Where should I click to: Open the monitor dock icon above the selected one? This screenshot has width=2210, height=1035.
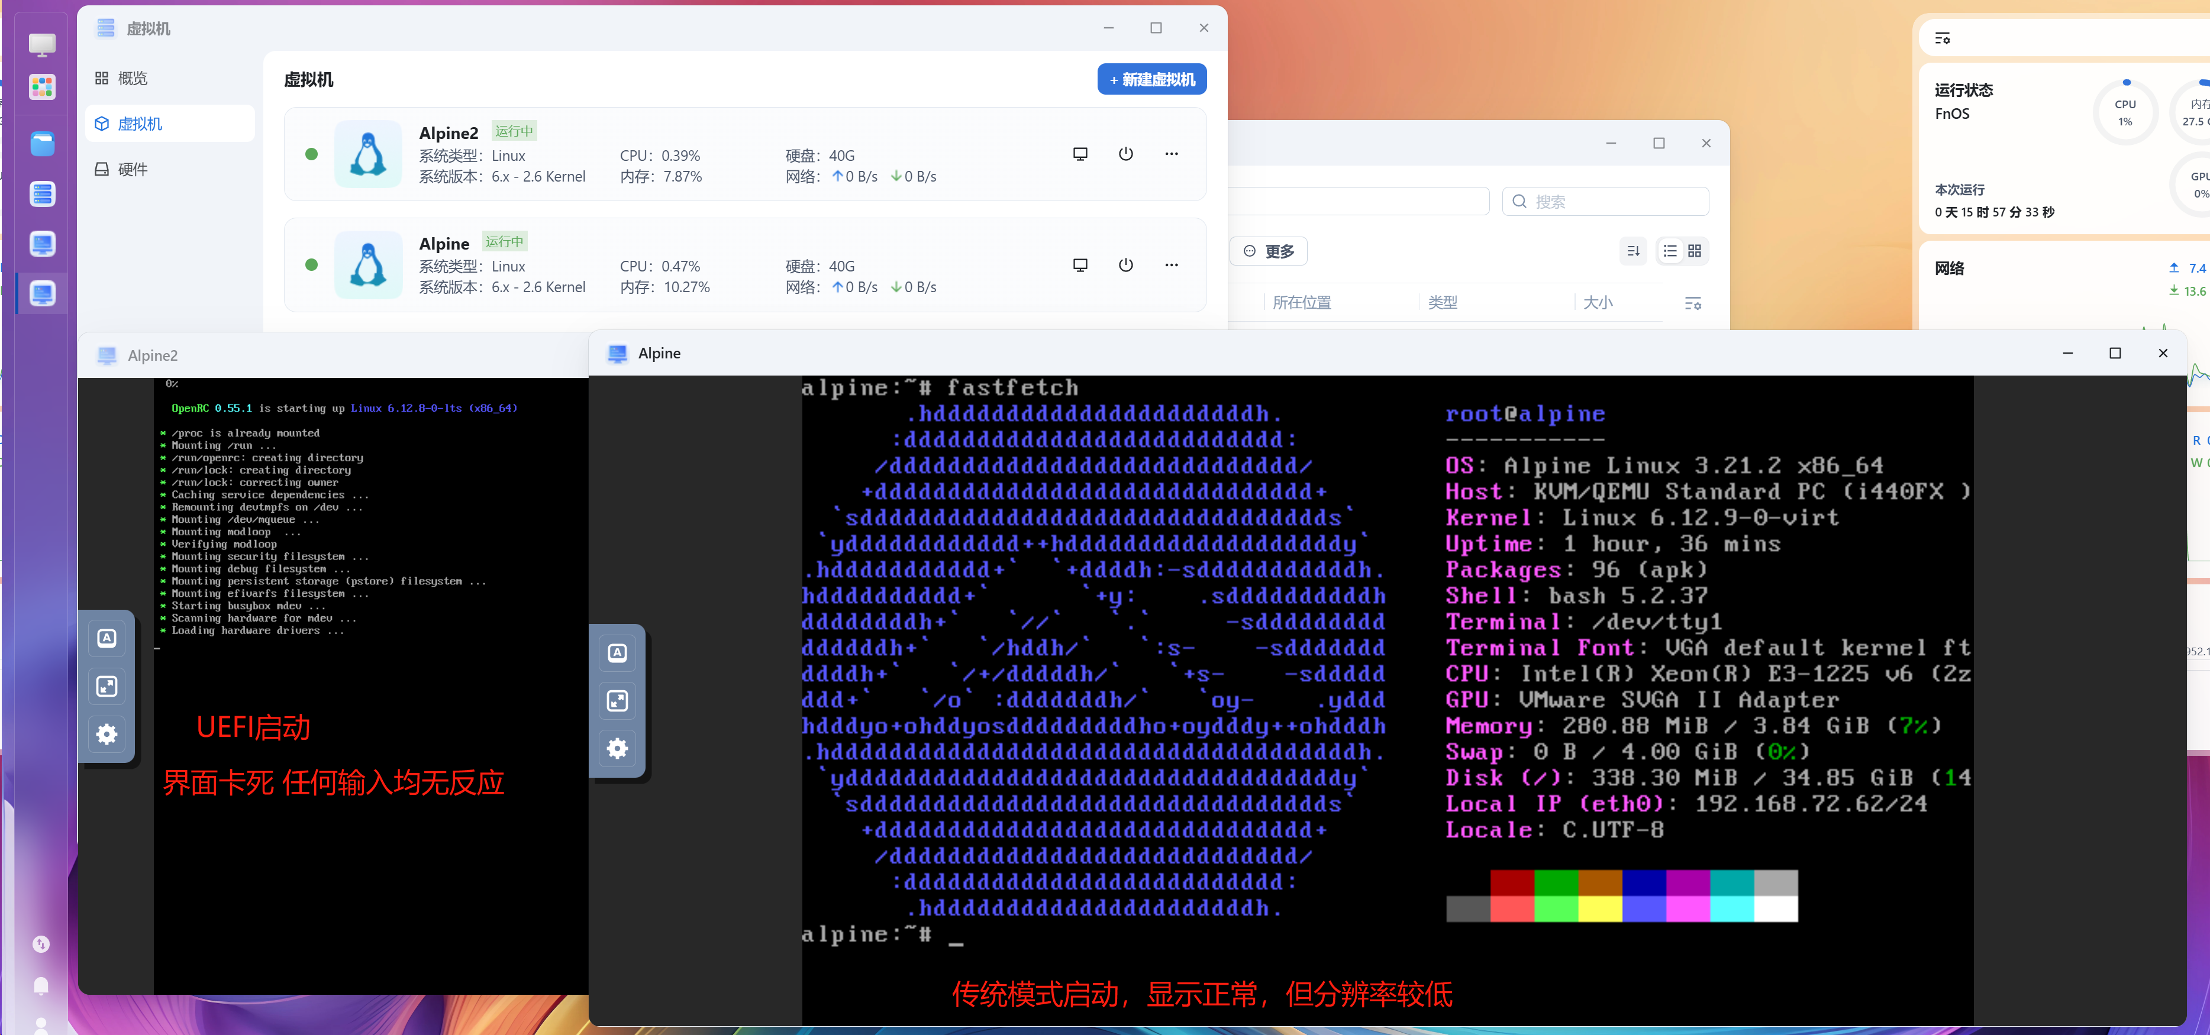tap(42, 244)
